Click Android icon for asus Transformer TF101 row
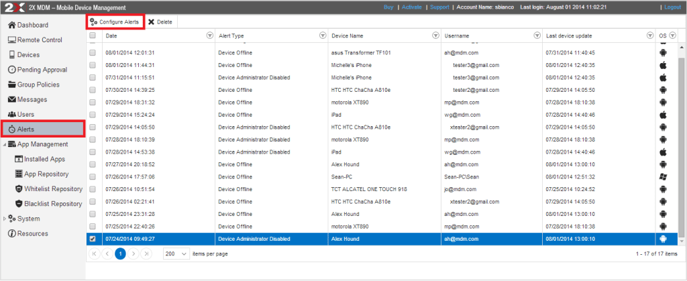 coord(663,52)
